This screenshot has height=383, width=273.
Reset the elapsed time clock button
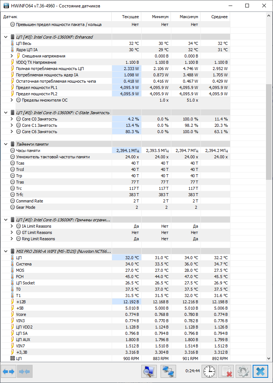pyautogui.click(x=209, y=372)
